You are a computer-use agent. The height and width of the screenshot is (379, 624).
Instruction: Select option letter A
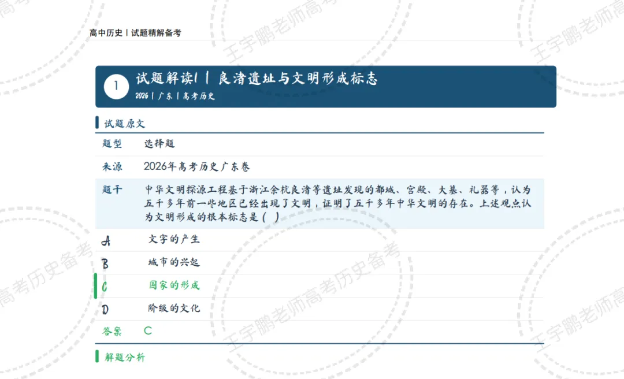[x=106, y=241]
